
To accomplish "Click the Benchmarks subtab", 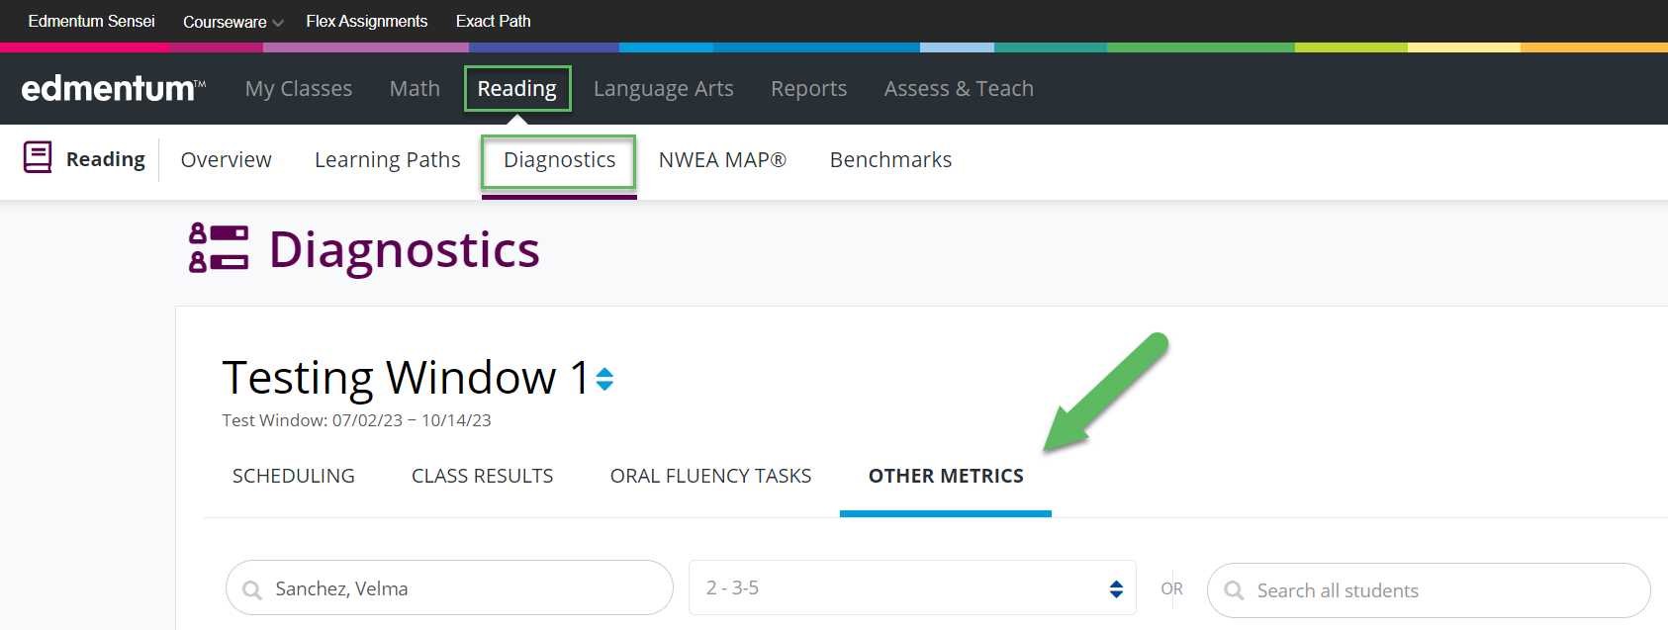I will click(889, 159).
